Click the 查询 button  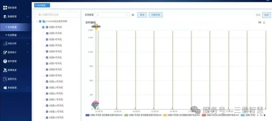pyautogui.click(x=142, y=15)
